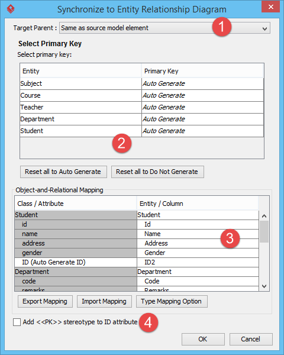This screenshot has height=355, width=284.
Task: Confirm with the OK button
Action: [203, 339]
